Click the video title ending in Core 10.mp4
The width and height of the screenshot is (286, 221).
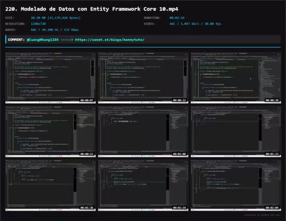click(x=92, y=9)
